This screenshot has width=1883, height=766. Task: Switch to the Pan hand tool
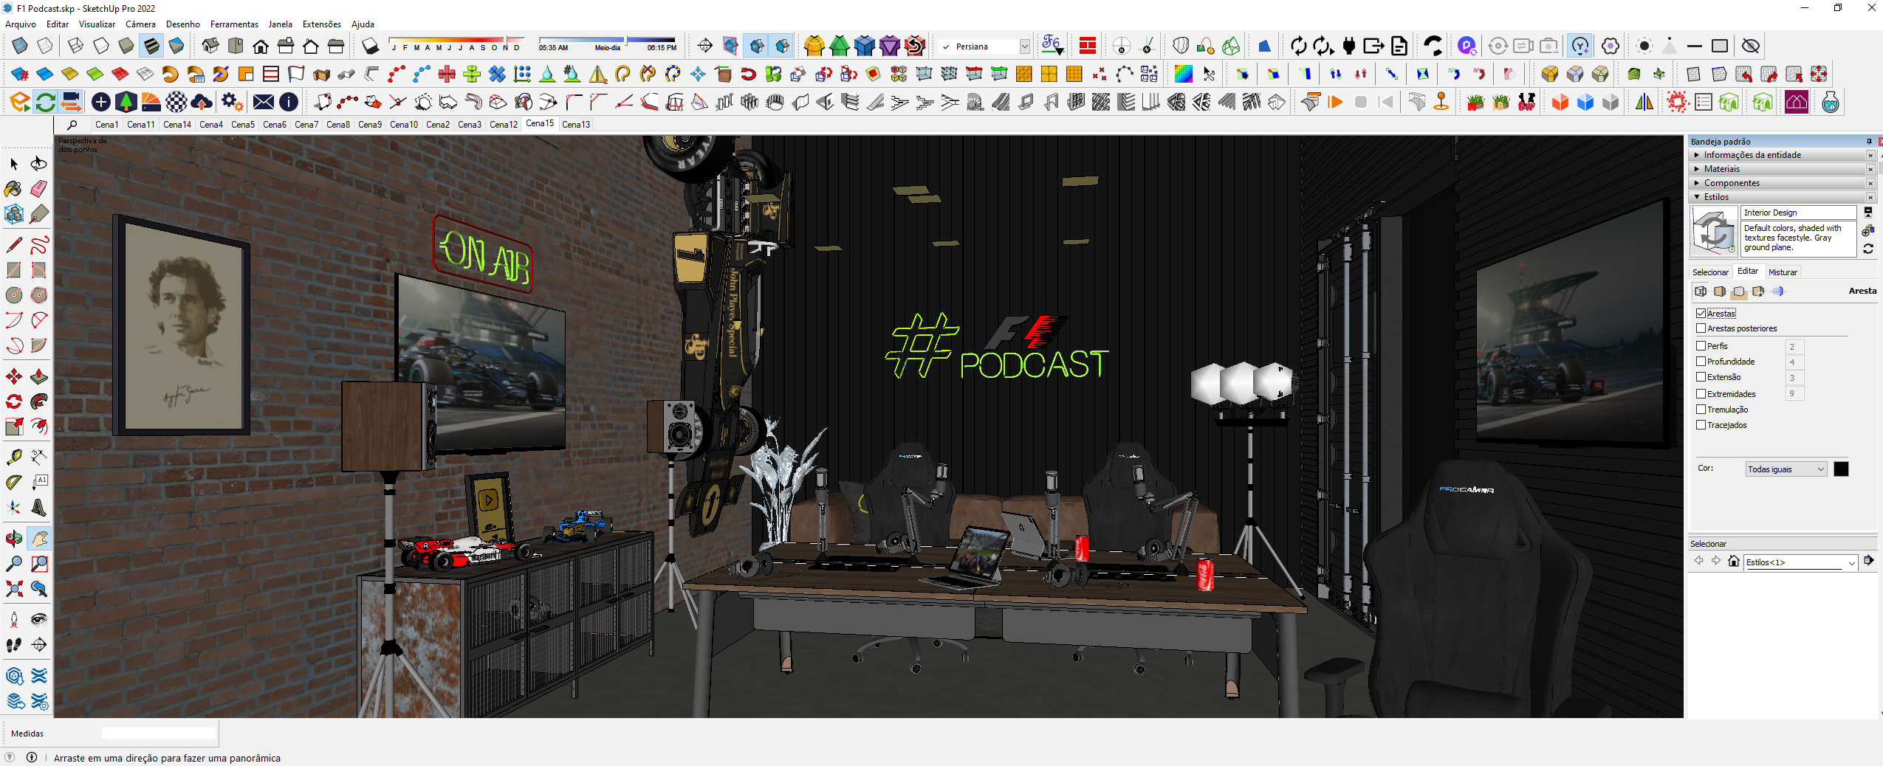click(x=38, y=539)
